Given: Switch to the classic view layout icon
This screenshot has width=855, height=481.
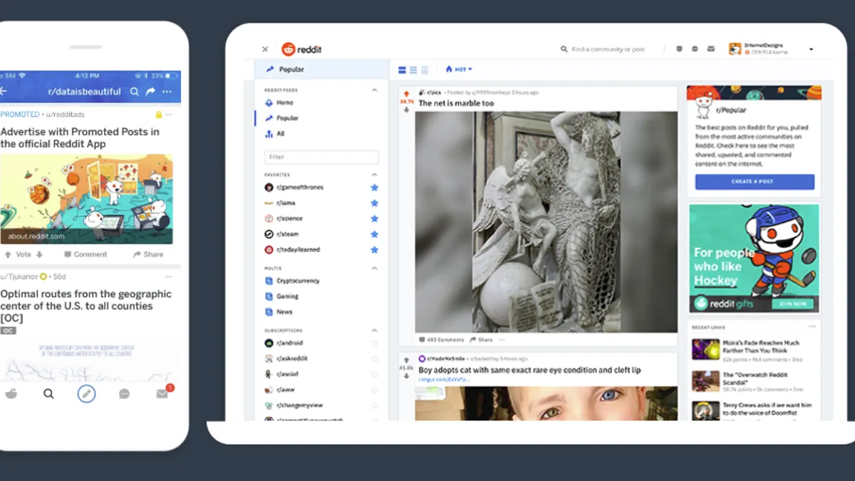Looking at the screenshot, I should click(x=413, y=70).
